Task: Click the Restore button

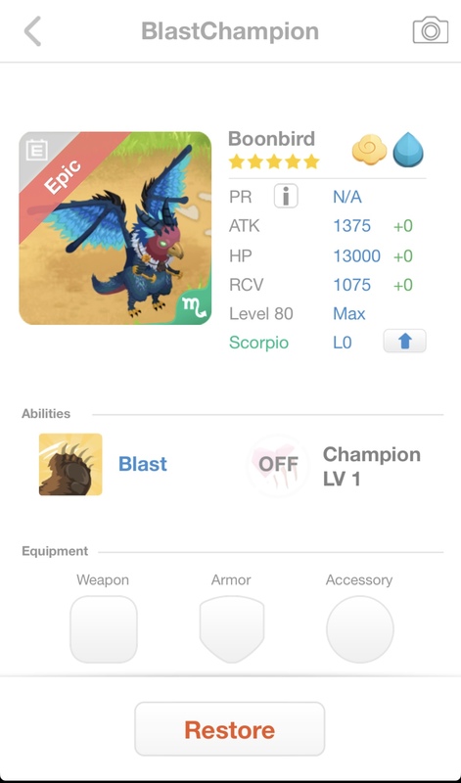Action: tap(230, 729)
